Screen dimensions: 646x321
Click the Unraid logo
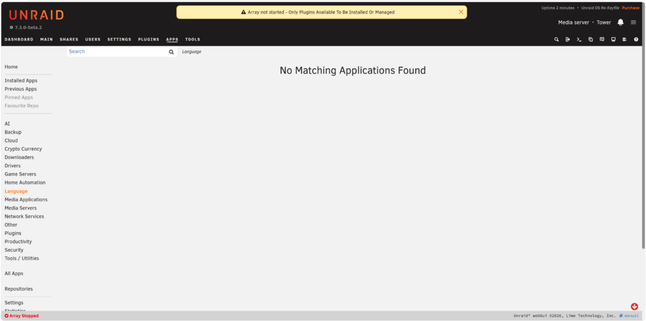click(36, 15)
